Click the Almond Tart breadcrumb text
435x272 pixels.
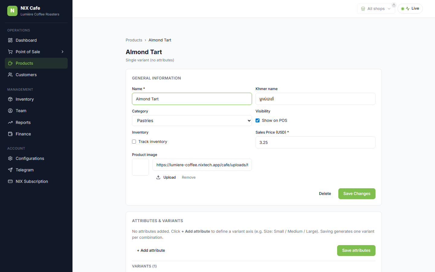[160, 40]
